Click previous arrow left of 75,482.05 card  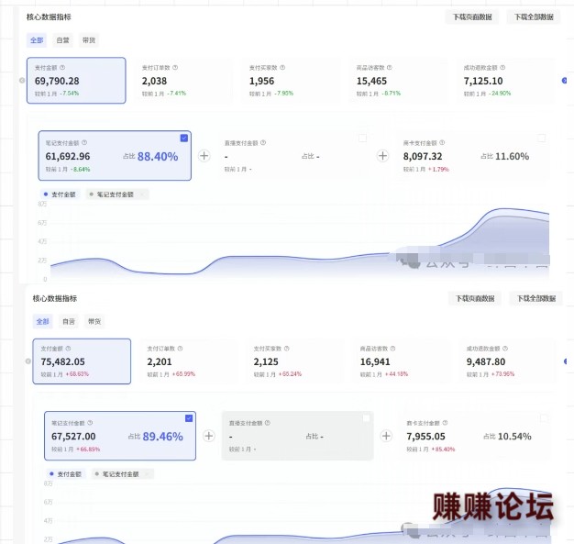pyautogui.click(x=28, y=361)
